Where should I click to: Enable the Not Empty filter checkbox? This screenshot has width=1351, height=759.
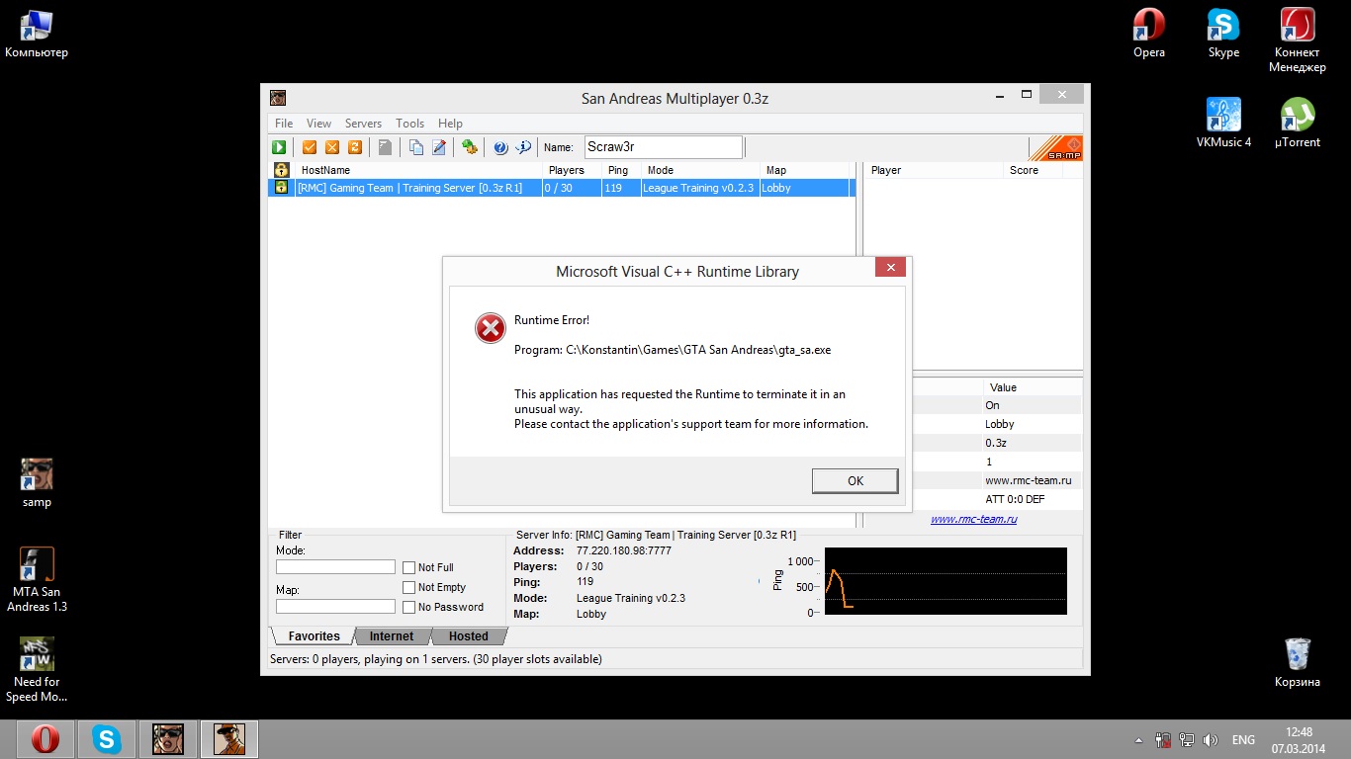pyautogui.click(x=408, y=587)
